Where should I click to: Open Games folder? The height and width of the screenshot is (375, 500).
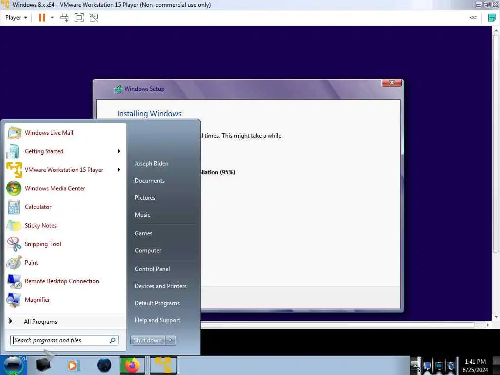[144, 233]
